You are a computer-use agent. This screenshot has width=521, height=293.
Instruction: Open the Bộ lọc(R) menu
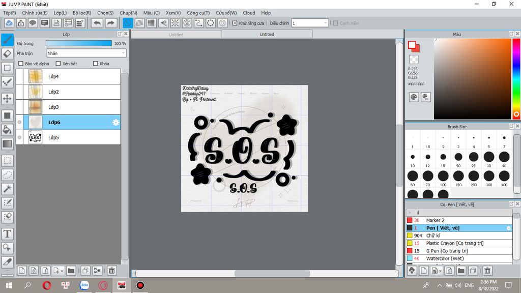[x=81, y=13]
